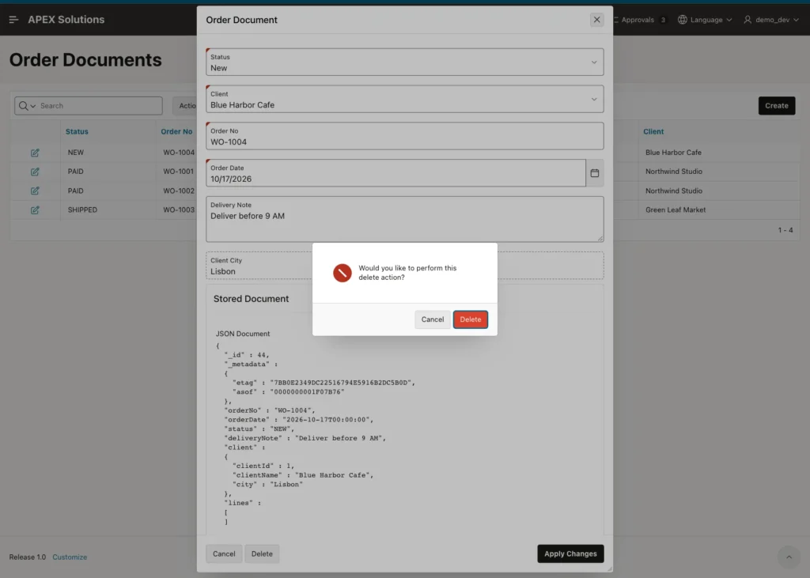Open the Status dropdown

pyautogui.click(x=404, y=62)
